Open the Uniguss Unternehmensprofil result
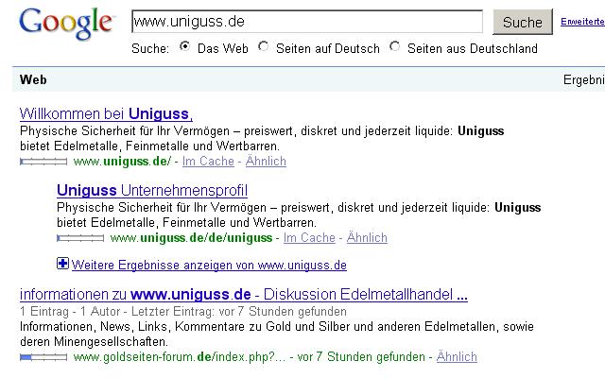Viewport: 605px width, 378px height. point(152,190)
